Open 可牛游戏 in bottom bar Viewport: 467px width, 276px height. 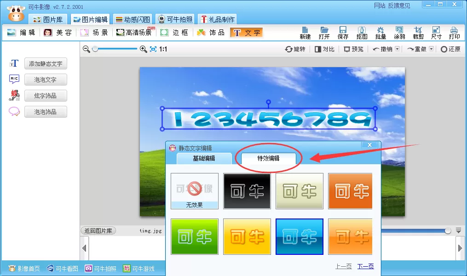coord(139,269)
